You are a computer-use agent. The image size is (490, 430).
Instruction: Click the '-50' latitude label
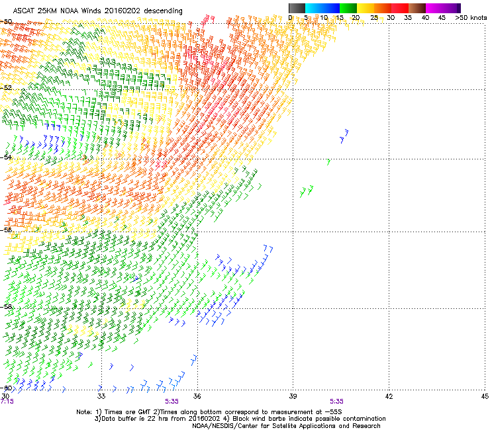(6, 22)
